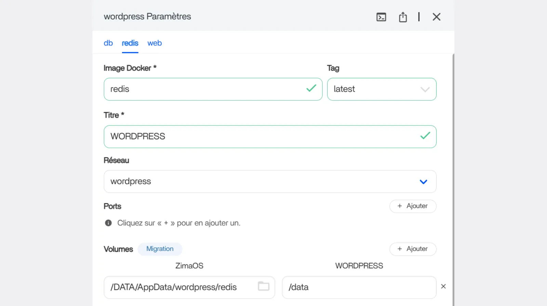Click green checkmark in Image Docker field

311,89
